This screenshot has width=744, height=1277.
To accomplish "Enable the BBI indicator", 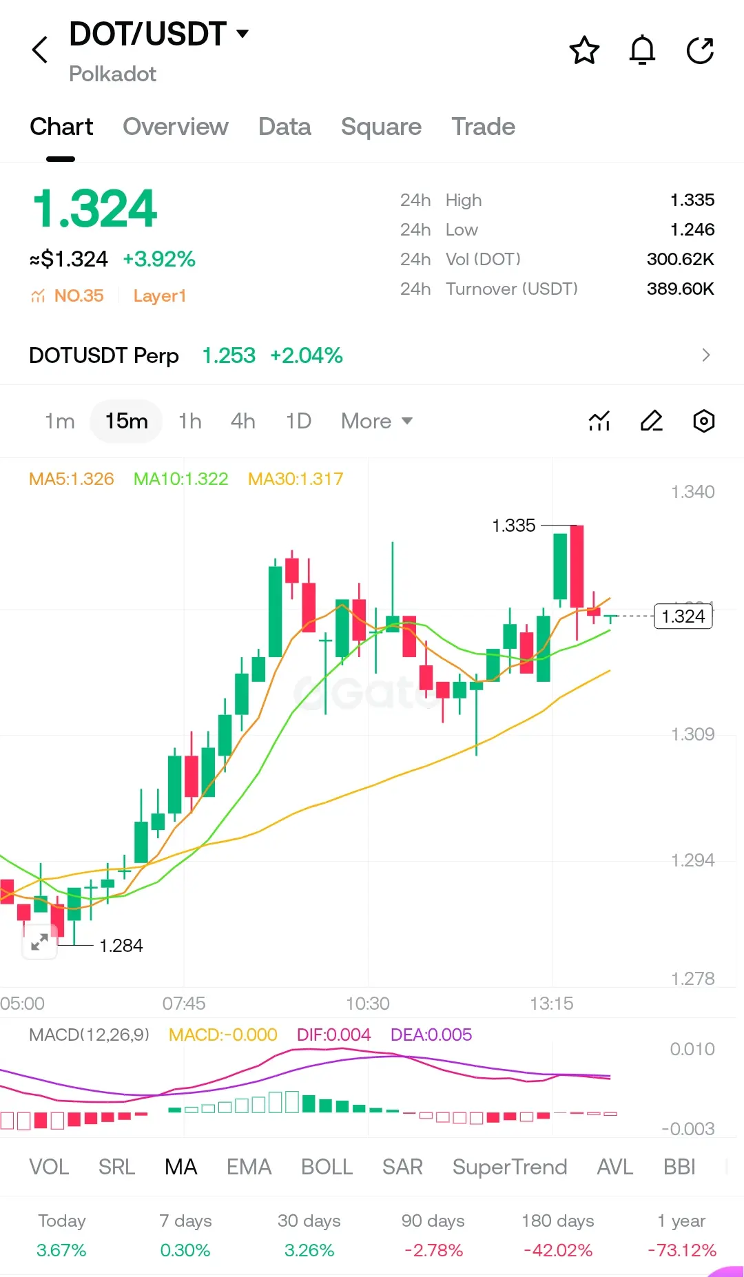I will click(x=679, y=1167).
